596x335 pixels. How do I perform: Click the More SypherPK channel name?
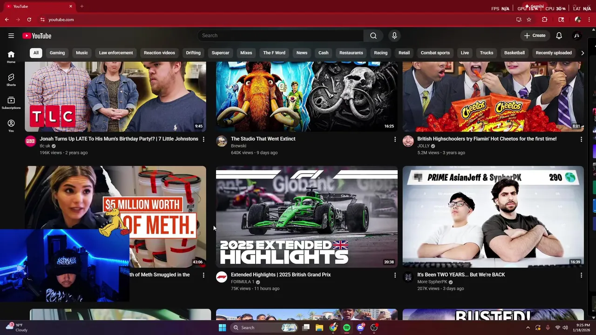(432, 282)
